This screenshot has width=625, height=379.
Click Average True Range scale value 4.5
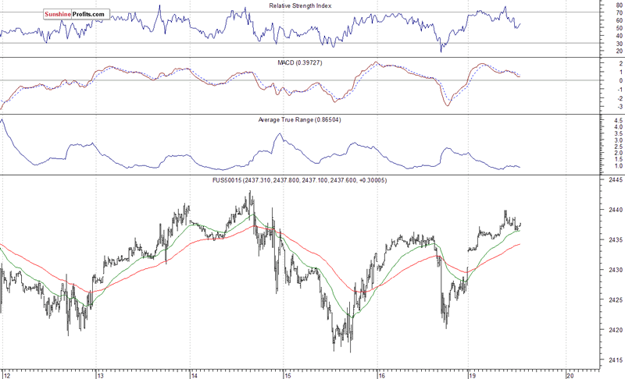(619, 121)
